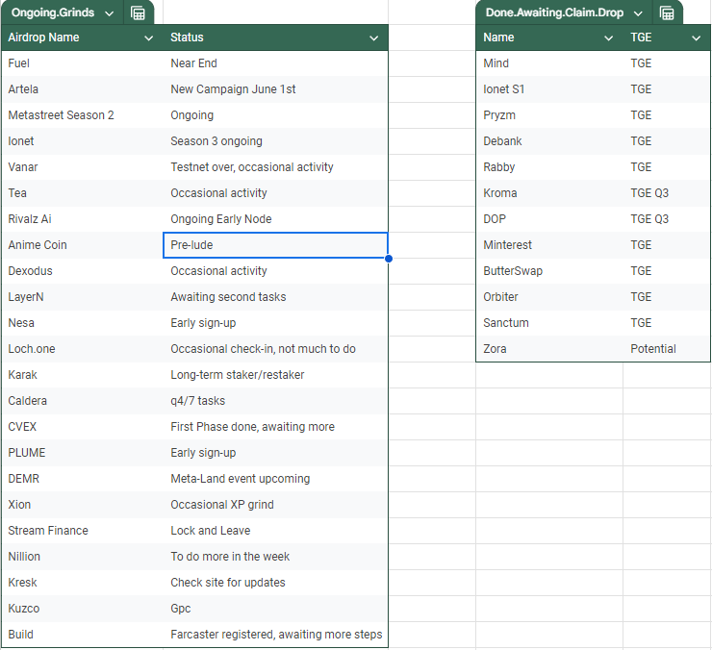Select the Vanar cell
Viewport: 712px width, 650px height.
click(82, 167)
